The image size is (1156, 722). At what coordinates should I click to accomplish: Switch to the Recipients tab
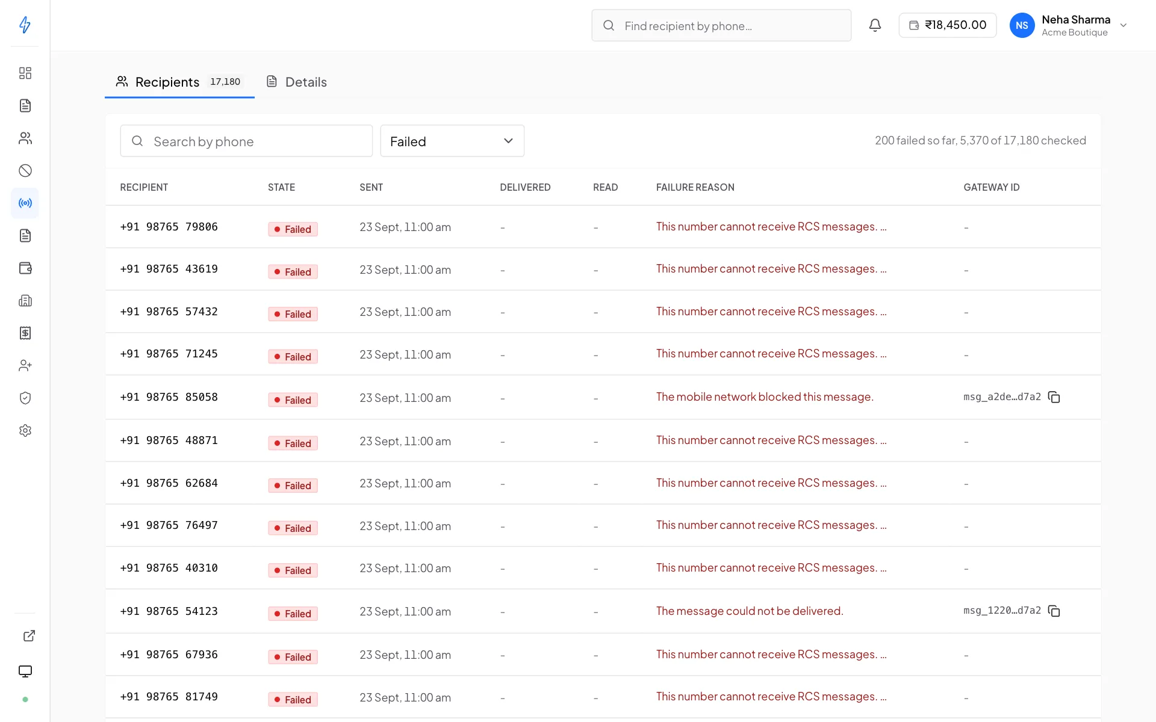coord(179,82)
